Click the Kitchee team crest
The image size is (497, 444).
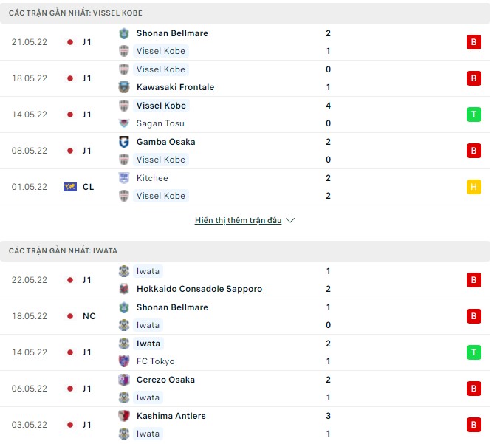[123, 178]
